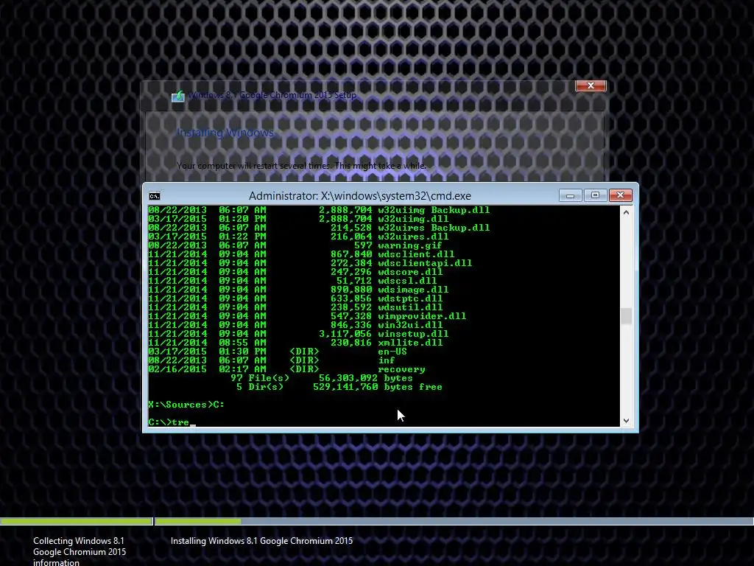The width and height of the screenshot is (754, 566).
Task: Click the cmd scrollbar down arrow
Action: point(626,421)
